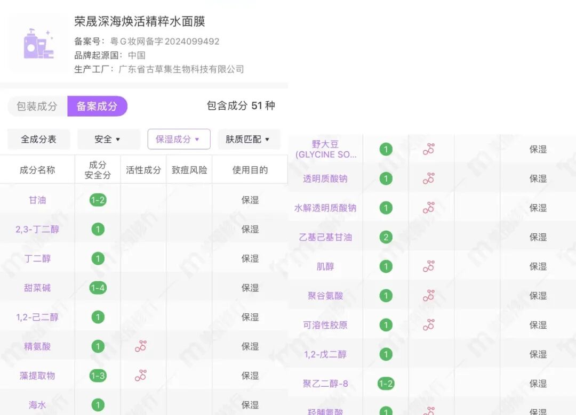View the 聚谷氨酸 ingredient details

[x=325, y=296]
